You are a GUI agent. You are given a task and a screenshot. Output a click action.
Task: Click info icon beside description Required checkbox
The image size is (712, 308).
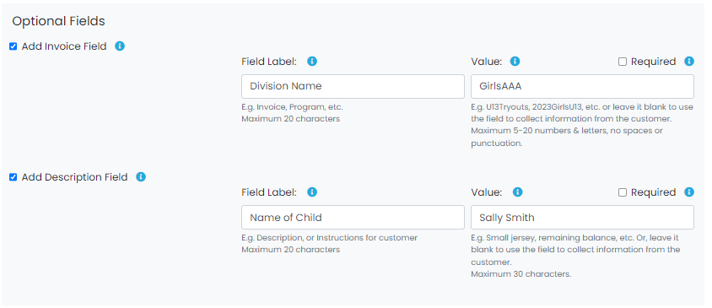[689, 192]
